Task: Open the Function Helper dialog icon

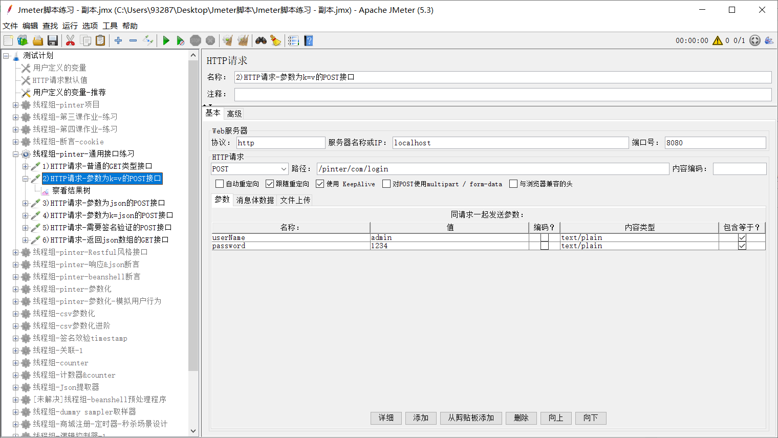Action: 293,40
